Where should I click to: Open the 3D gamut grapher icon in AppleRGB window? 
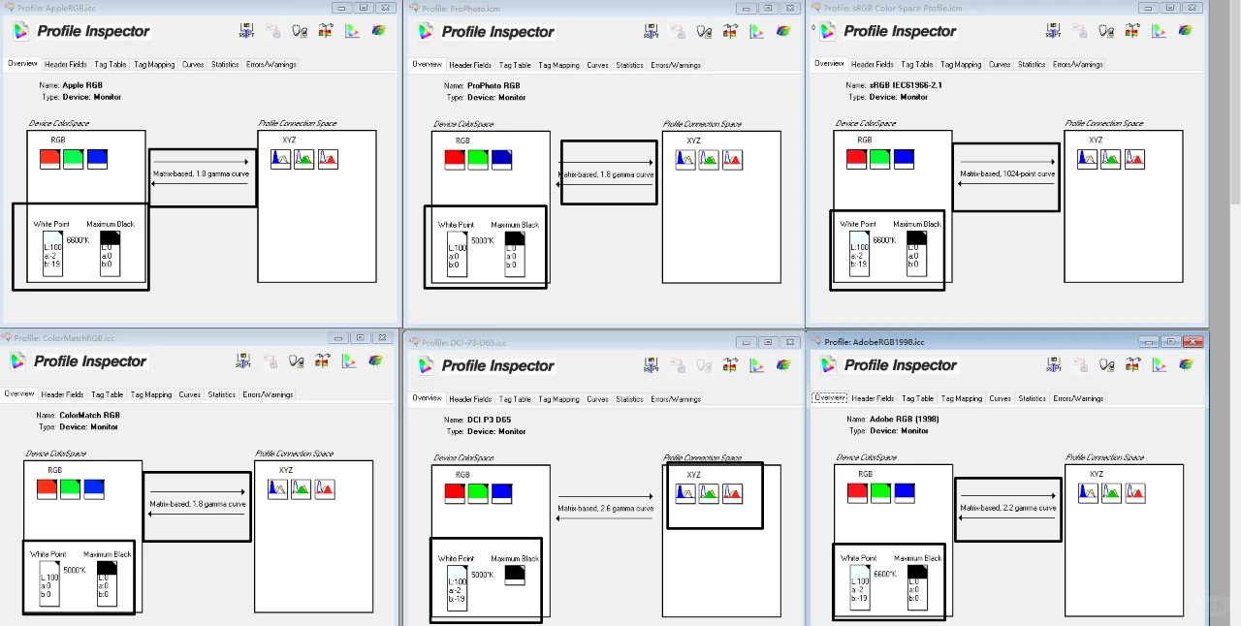click(x=378, y=30)
